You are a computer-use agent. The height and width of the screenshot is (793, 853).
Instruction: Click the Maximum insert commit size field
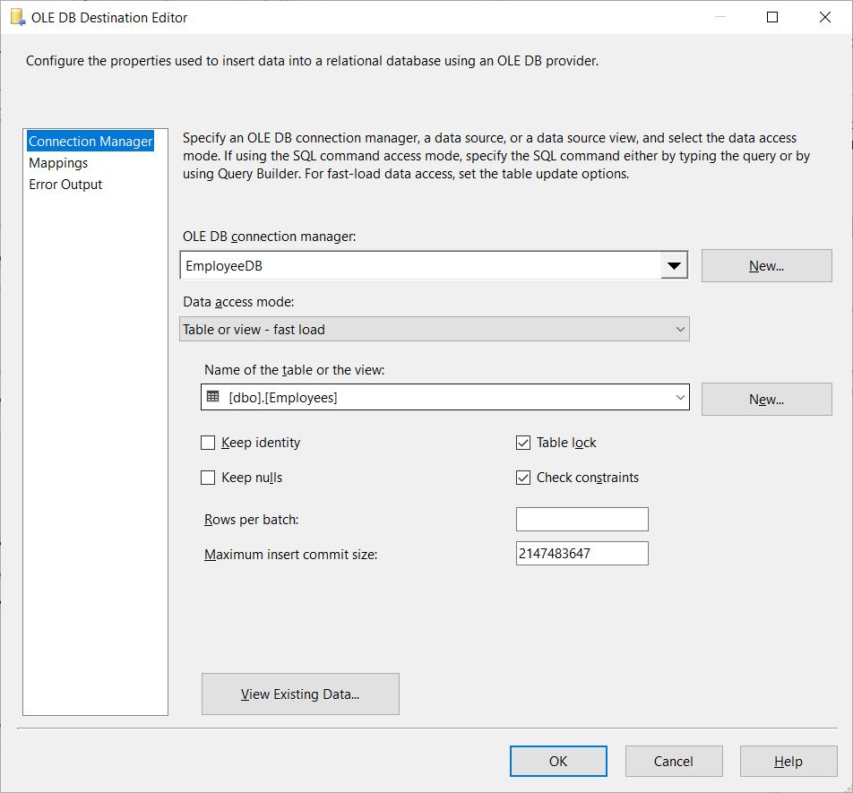point(582,554)
